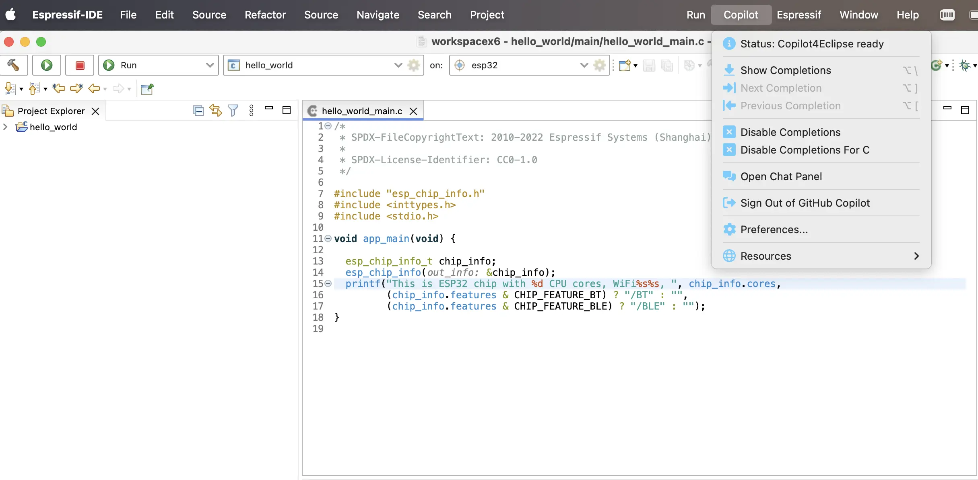This screenshot has height=480, width=978.
Task: Edit hello_world launch configuration gear
Action: click(x=414, y=65)
